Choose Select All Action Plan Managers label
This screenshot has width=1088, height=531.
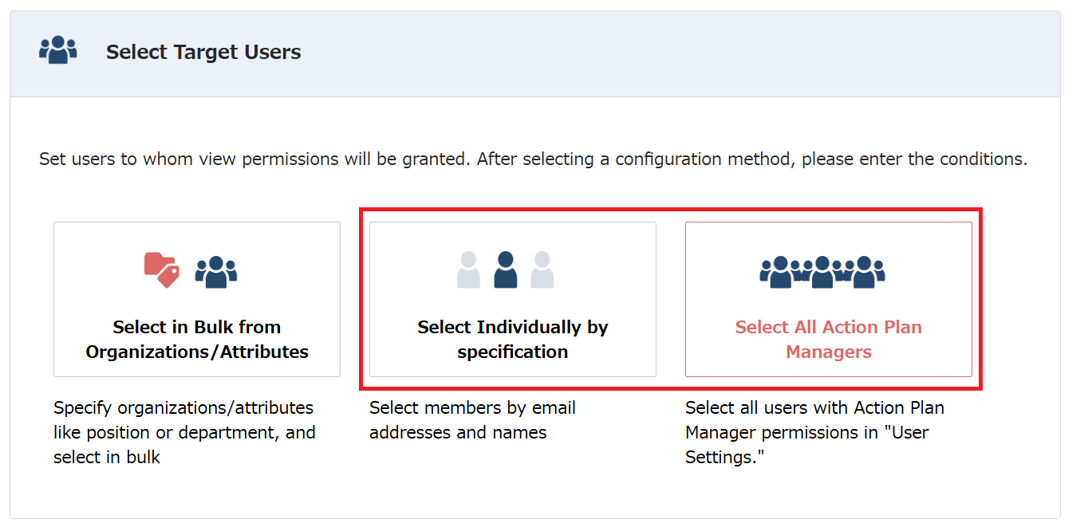click(x=828, y=340)
